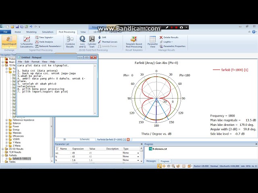Screen dimensions: 258x193
Task: Click Delete Results in Manage Results
Action: [x=169, y=37]
